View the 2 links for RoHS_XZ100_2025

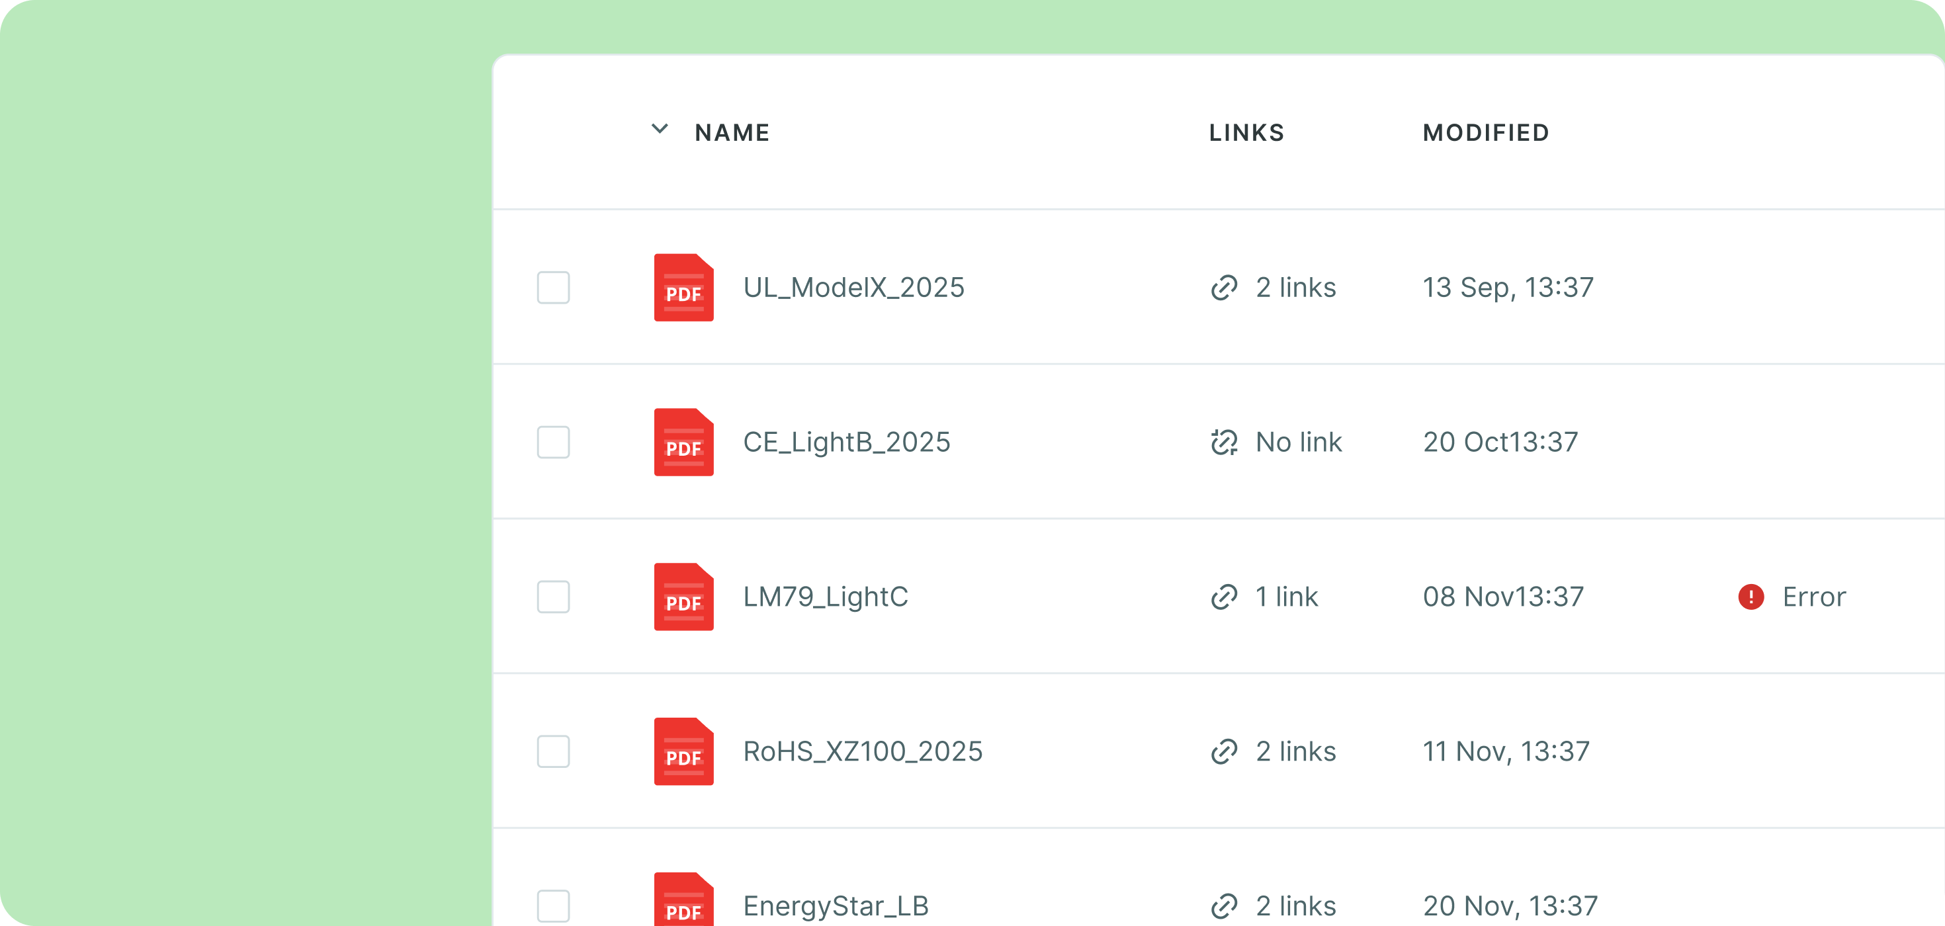tap(1295, 751)
